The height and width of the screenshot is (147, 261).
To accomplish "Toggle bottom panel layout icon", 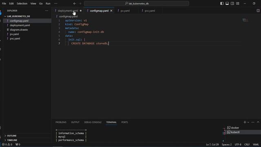I will [227, 4].
